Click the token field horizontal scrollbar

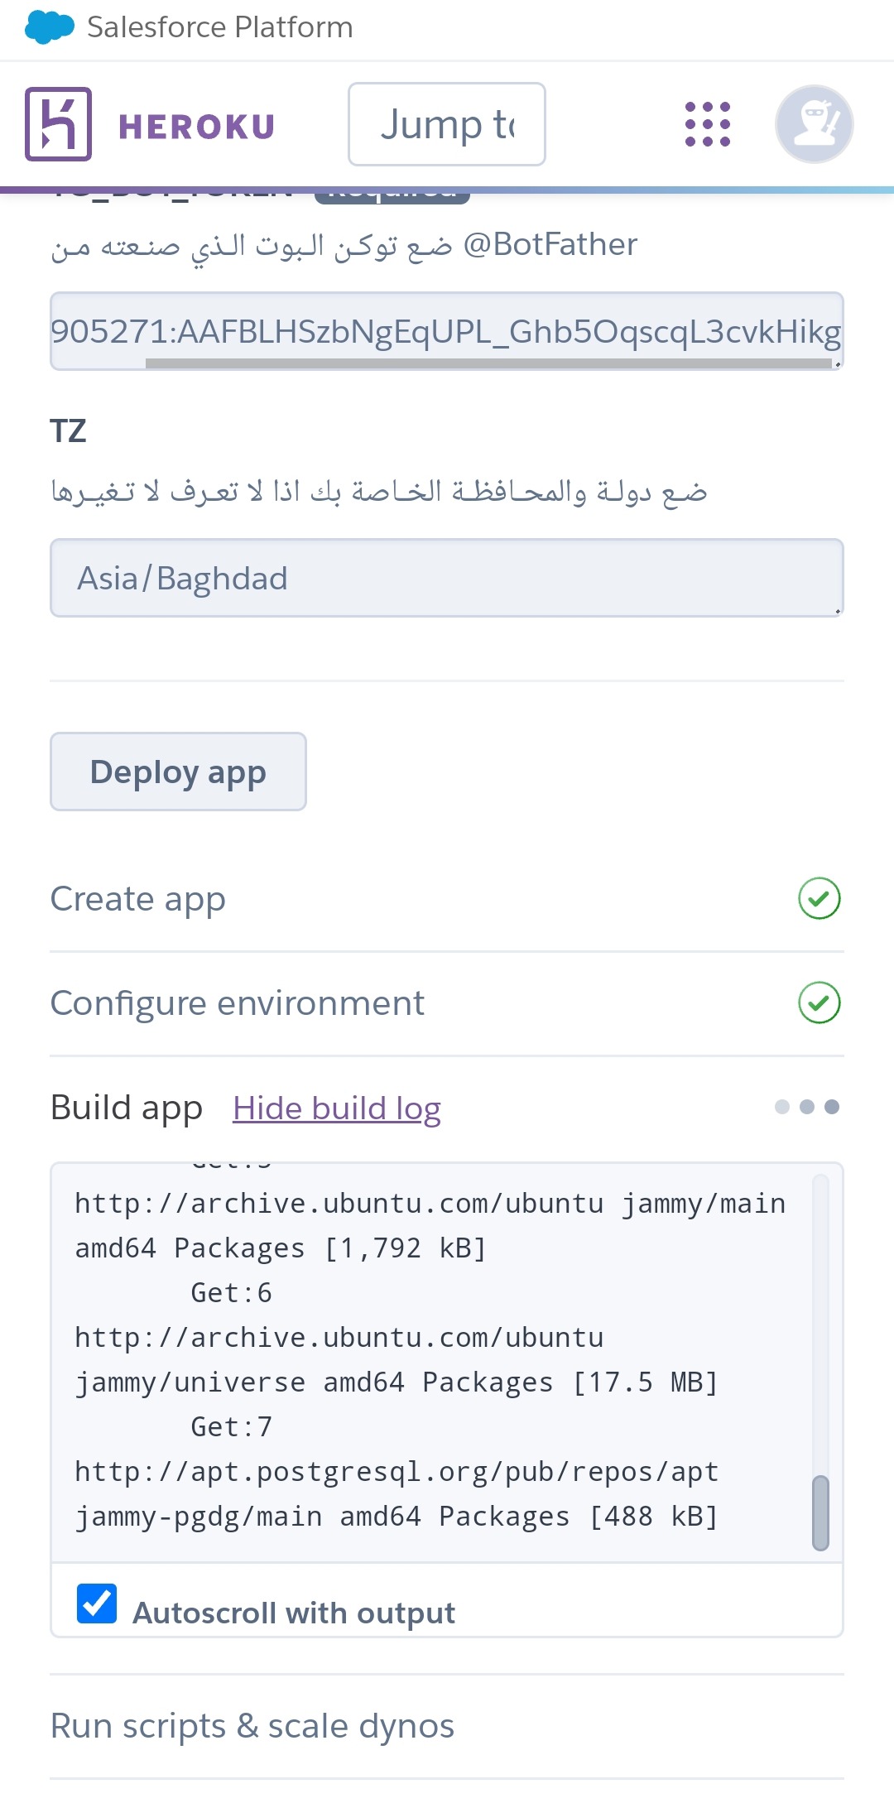488,363
